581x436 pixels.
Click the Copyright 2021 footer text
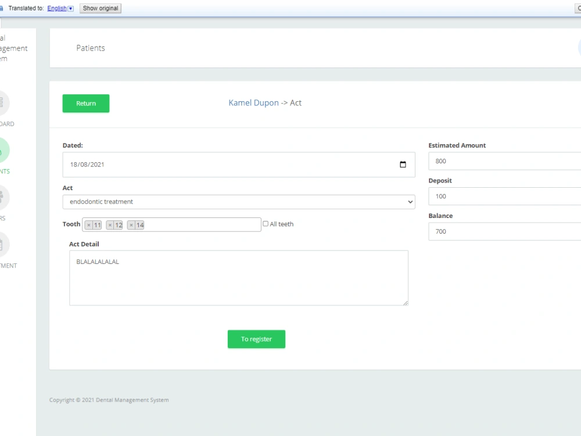[x=109, y=400]
